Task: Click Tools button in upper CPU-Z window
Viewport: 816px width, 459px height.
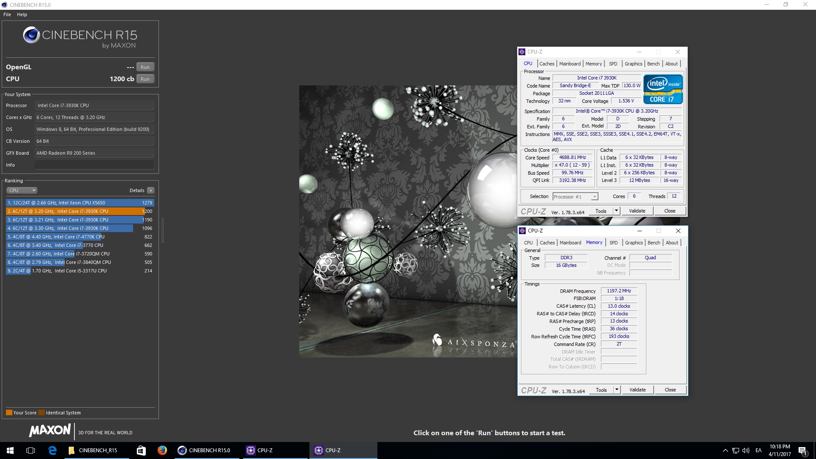Action: [601, 211]
